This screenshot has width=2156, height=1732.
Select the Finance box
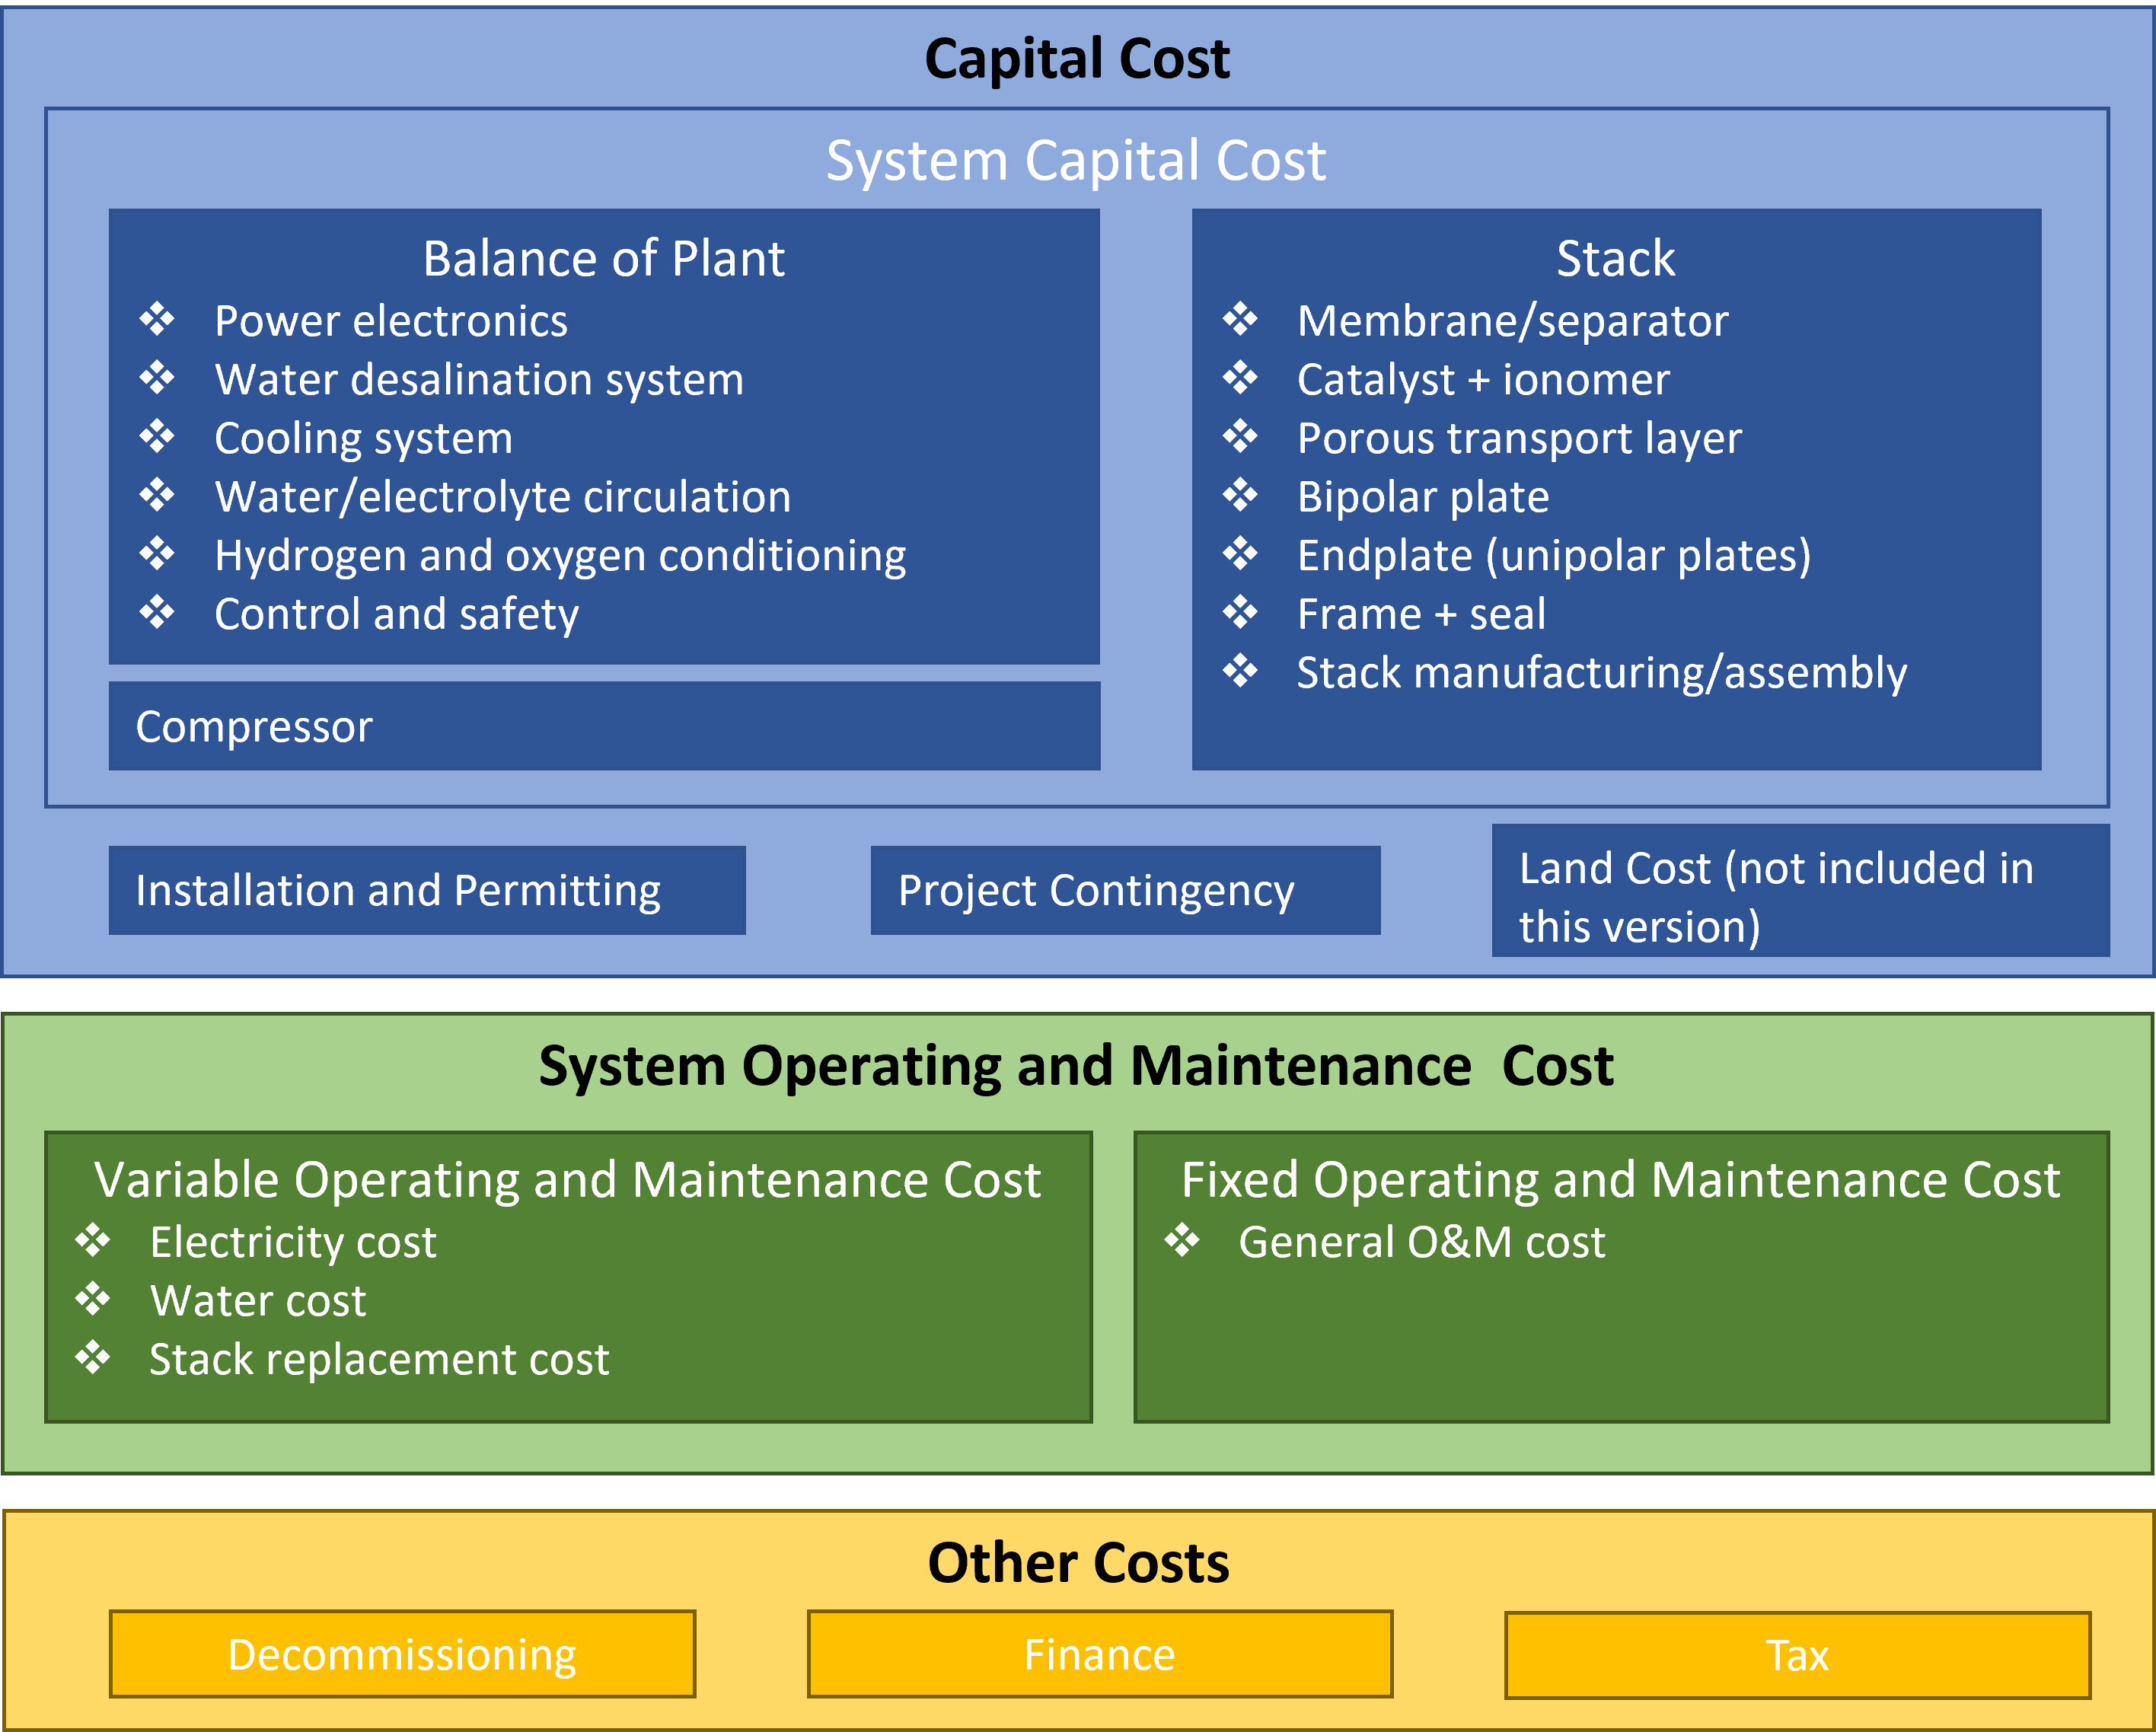pos(1100,1655)
